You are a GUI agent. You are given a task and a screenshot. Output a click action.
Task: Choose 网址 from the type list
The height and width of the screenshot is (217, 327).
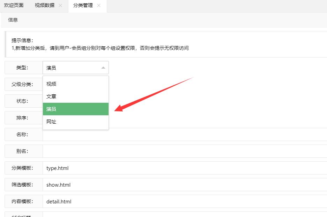pos(76,122)
